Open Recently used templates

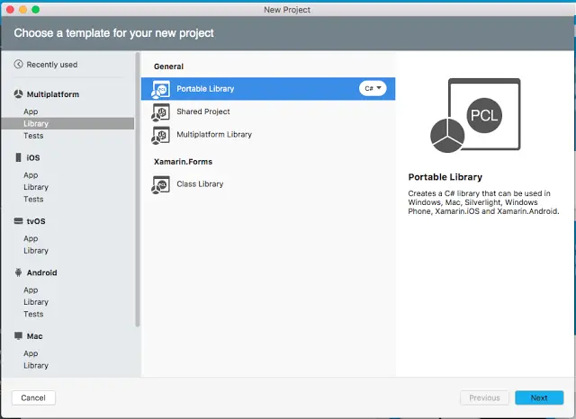tap(46, 65)
